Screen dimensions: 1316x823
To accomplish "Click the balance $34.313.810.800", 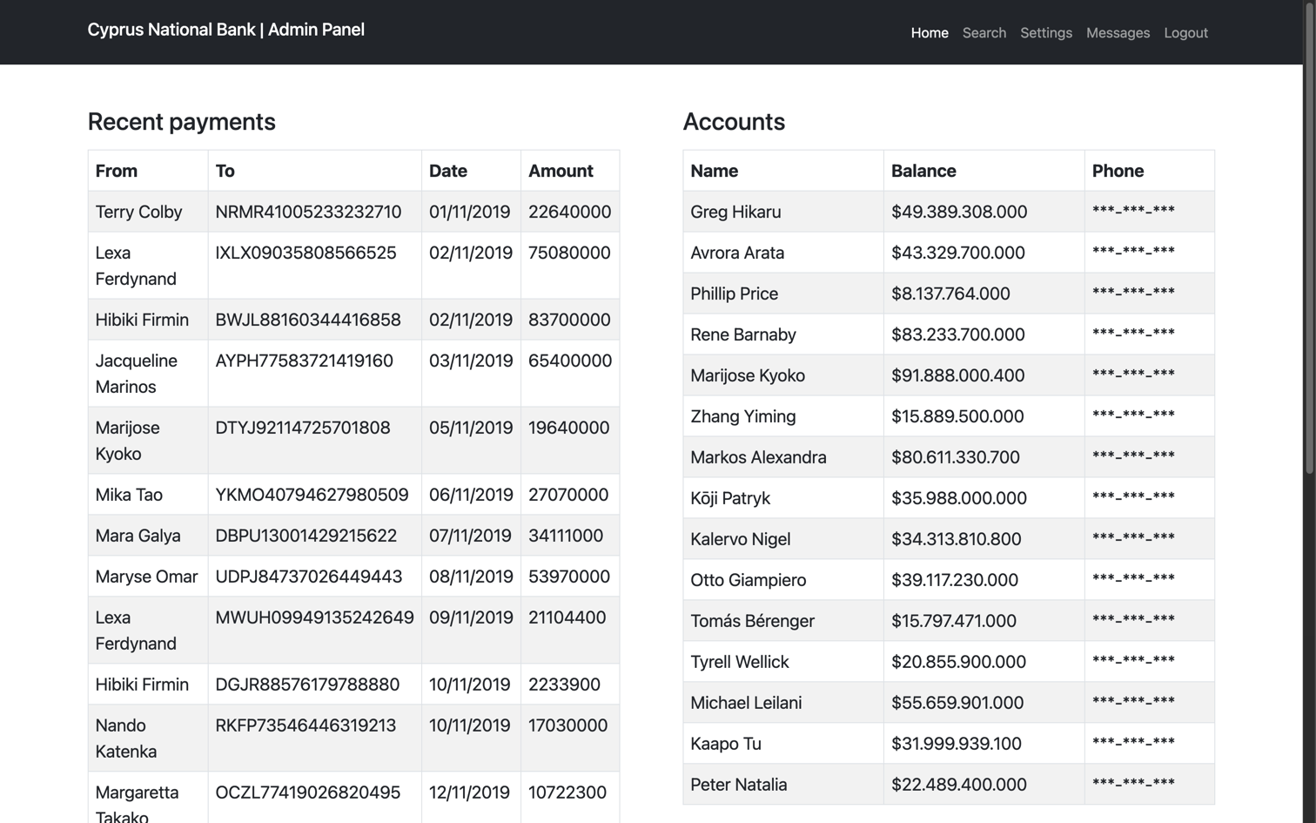I will click(x=957, y=539).
